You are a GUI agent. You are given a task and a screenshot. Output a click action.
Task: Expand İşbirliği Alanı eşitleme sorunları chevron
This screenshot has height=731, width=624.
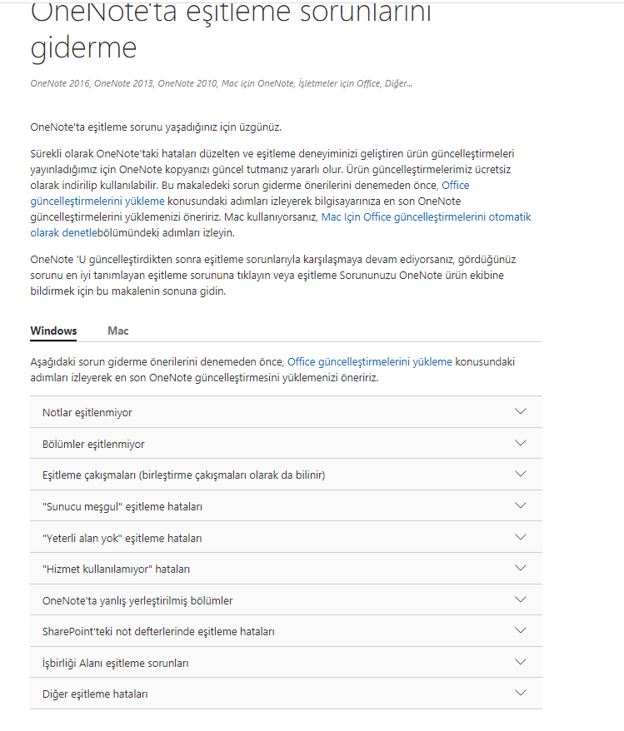[x=521, y=662]
